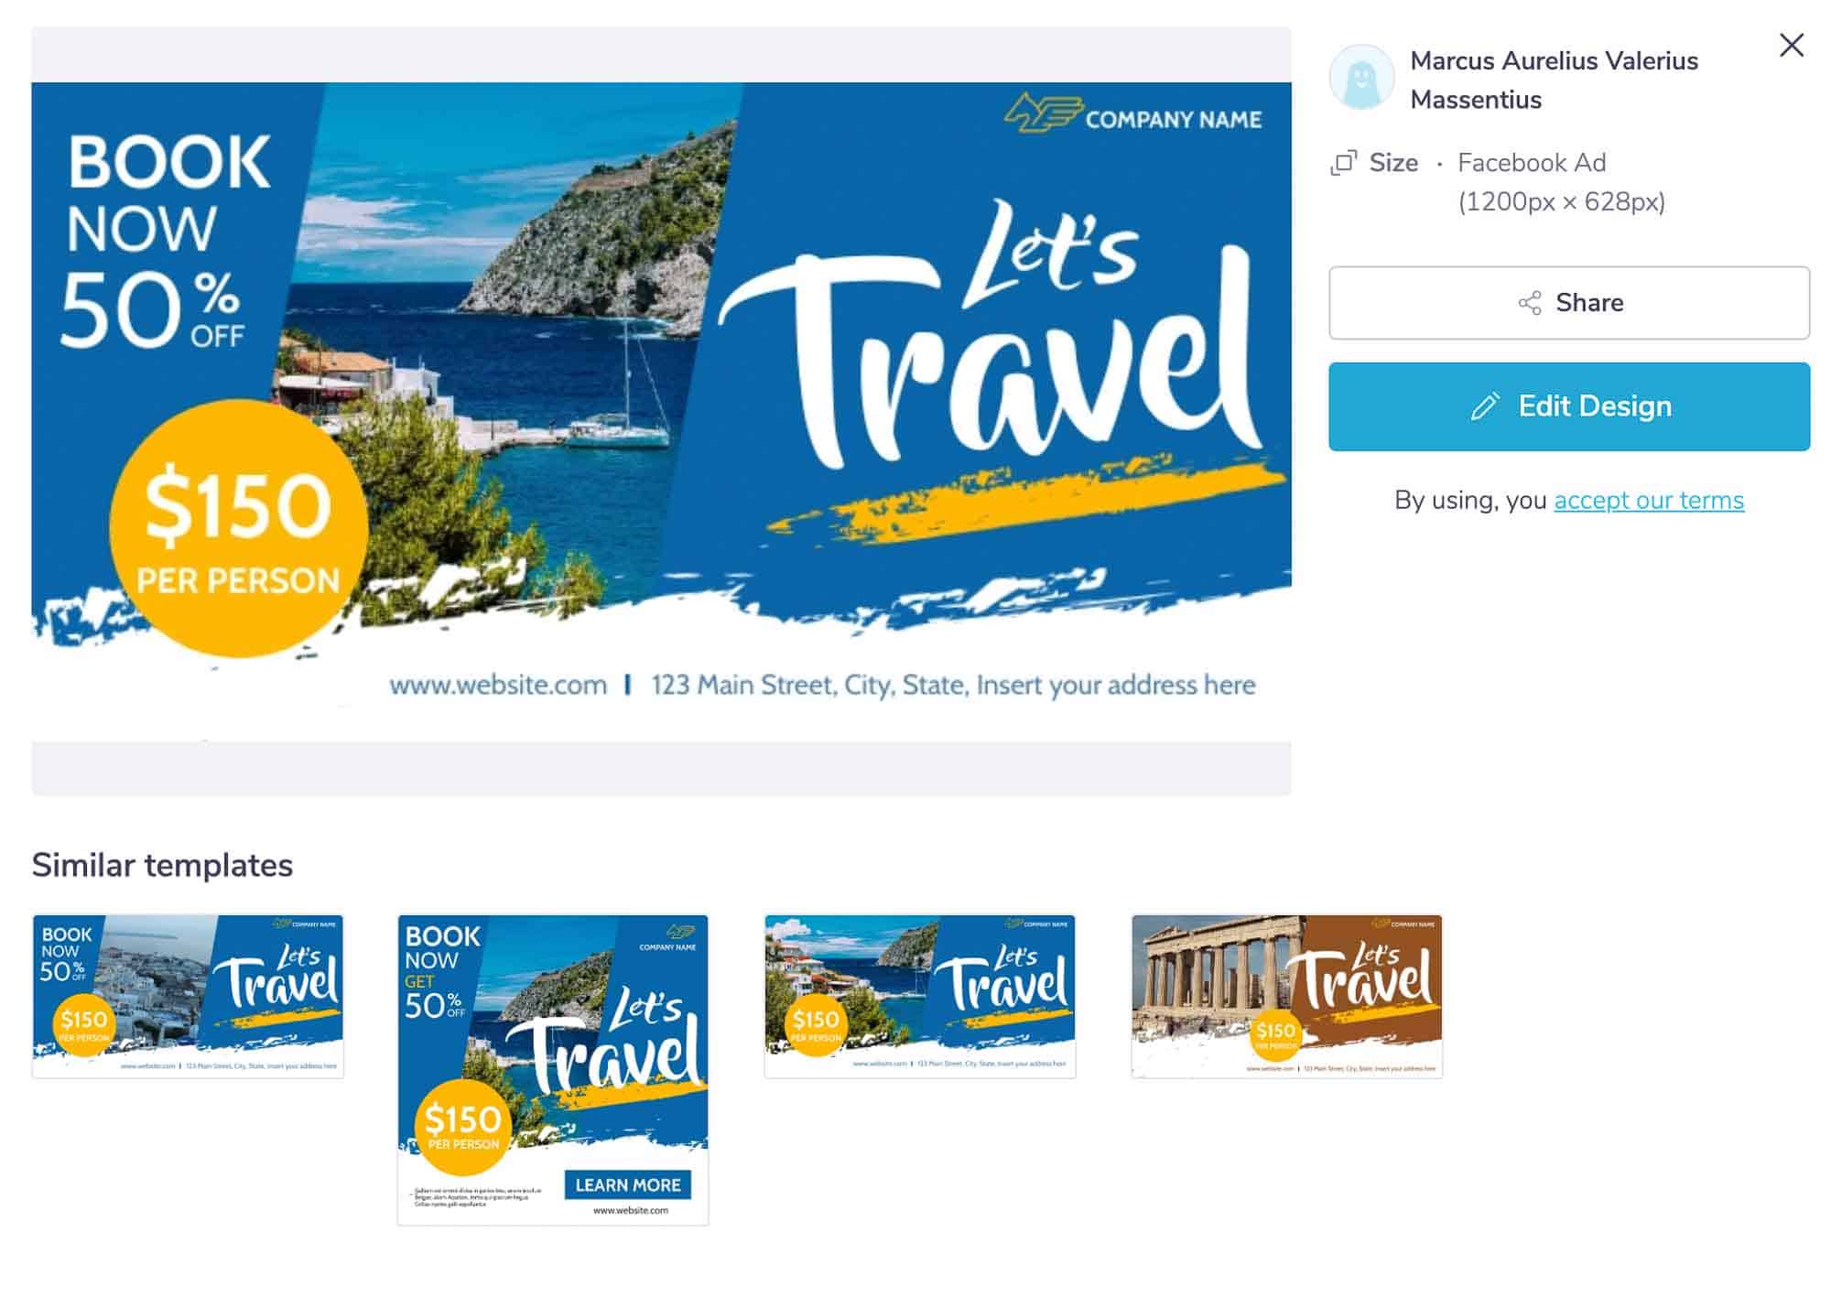
Task: Click the Size icon beside Facebook Ad
Action: click(x=1343, y=163)
